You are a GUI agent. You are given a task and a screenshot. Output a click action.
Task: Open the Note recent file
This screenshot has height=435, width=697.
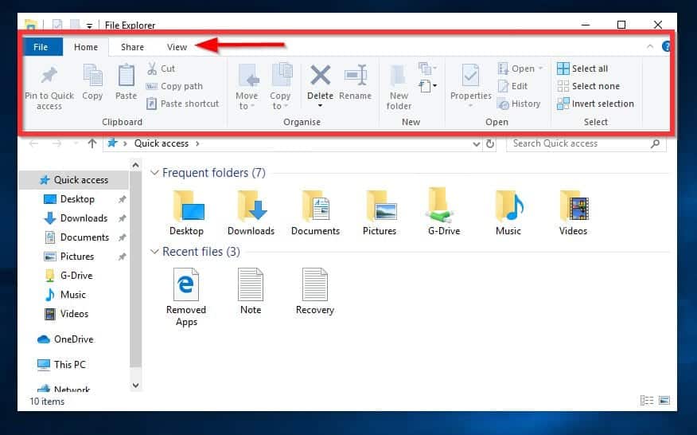[x=251, y=291]
